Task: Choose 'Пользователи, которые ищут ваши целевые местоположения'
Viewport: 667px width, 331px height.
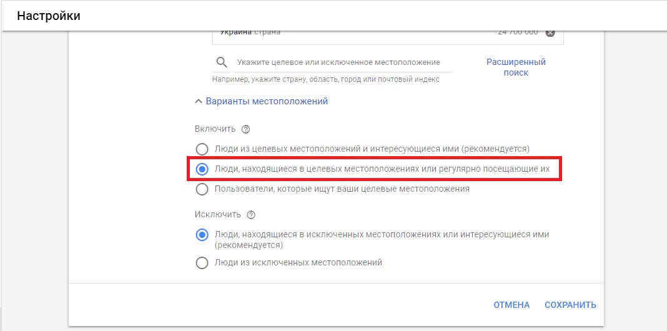Action: (x=202, y=189)
